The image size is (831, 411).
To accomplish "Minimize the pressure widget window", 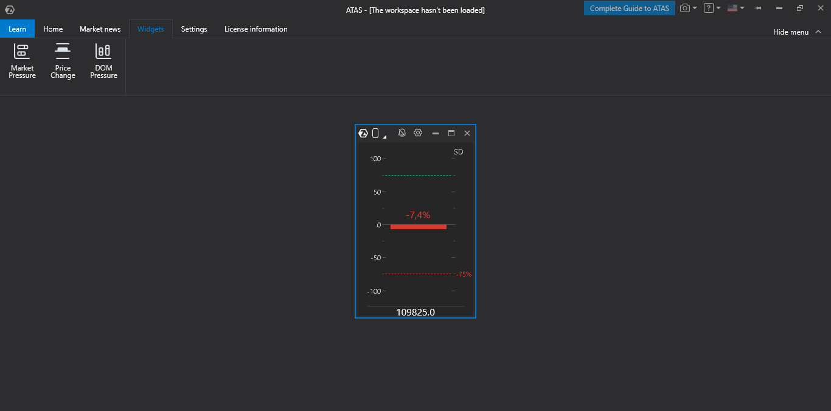I will (x=436, y=133).
